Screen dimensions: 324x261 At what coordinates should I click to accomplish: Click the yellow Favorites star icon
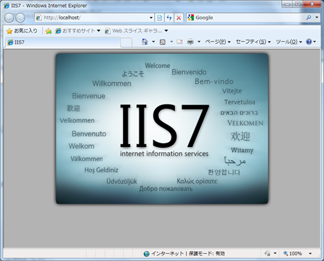click(10, 31)
